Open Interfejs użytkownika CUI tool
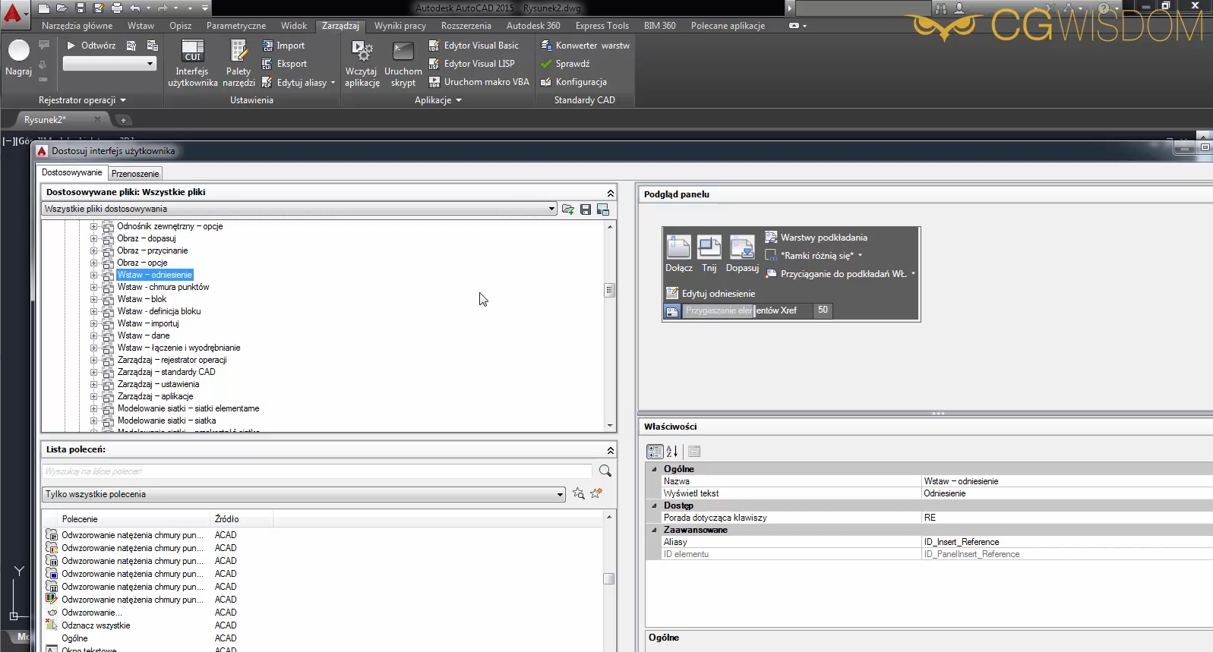The width and height of the screenshot is (1213, 652). coord(193,52)
